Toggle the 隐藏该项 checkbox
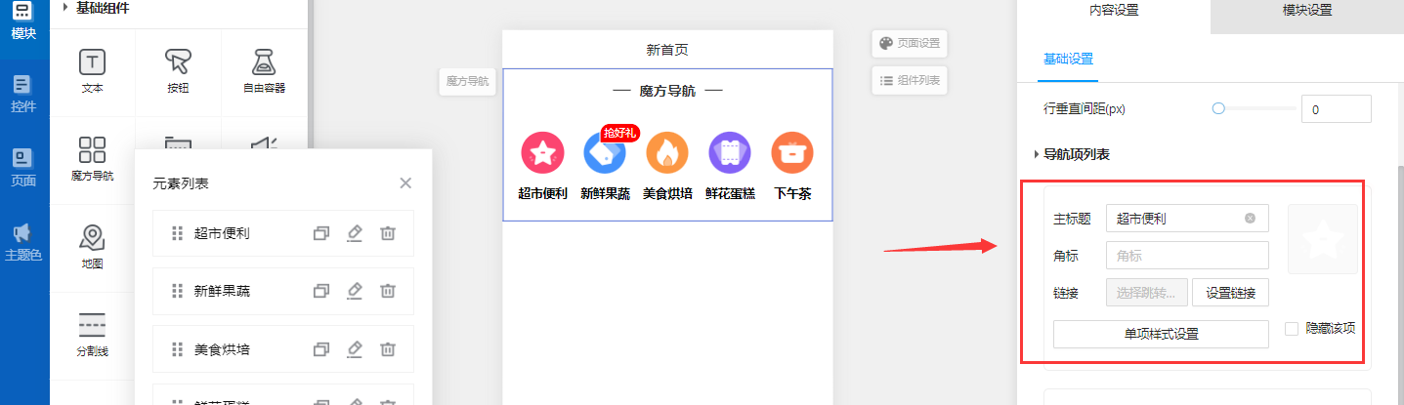Viewport: 1404px width, 405px height. click(x=1292, y=329)
